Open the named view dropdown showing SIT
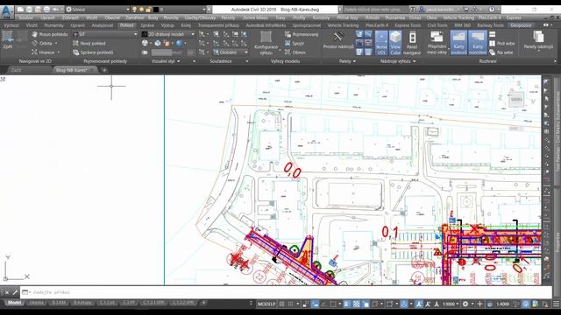The image size is (561, 315). point(105,34)
